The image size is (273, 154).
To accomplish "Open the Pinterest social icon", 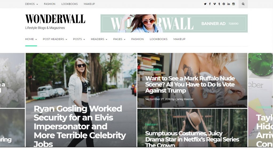I will [224, 4].
